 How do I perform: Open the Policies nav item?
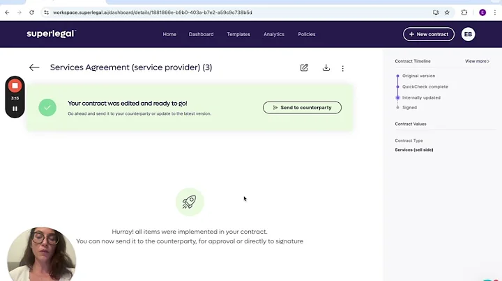(x=306, y=34)
